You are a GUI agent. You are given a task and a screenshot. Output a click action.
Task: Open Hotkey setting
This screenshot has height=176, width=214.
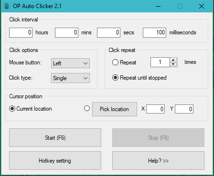point(55,161)
